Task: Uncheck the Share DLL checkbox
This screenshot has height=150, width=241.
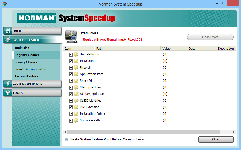Action: click(71, 81)
